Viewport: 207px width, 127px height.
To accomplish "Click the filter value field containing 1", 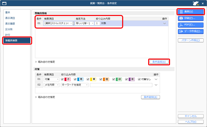I will [97, 23].
